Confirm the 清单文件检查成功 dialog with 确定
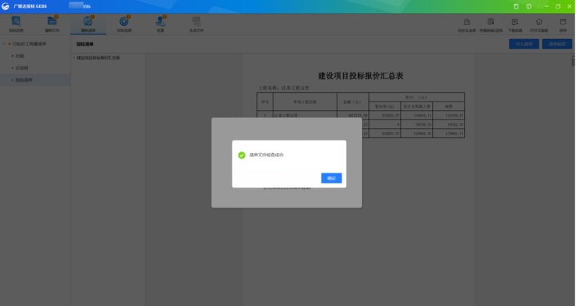576x306 pixels. click(331, 178)
